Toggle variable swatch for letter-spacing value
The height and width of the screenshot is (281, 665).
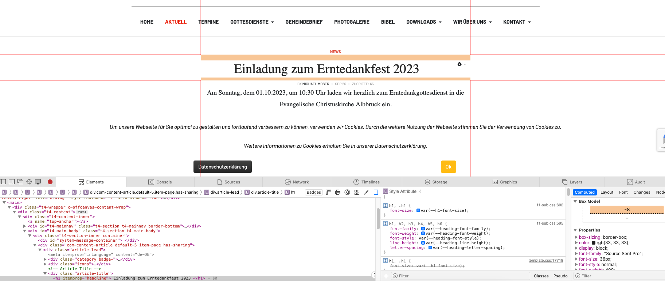[430, 248]
